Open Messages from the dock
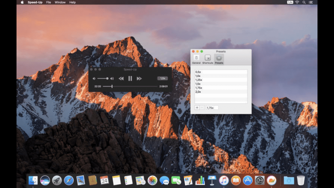The width and height of the screenshot is (334, 188). pos(164,180)
